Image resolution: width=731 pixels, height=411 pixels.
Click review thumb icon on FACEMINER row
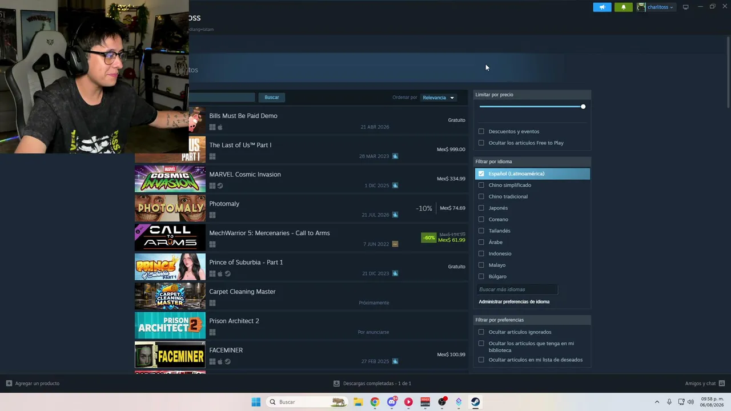[x=395, y=361]
